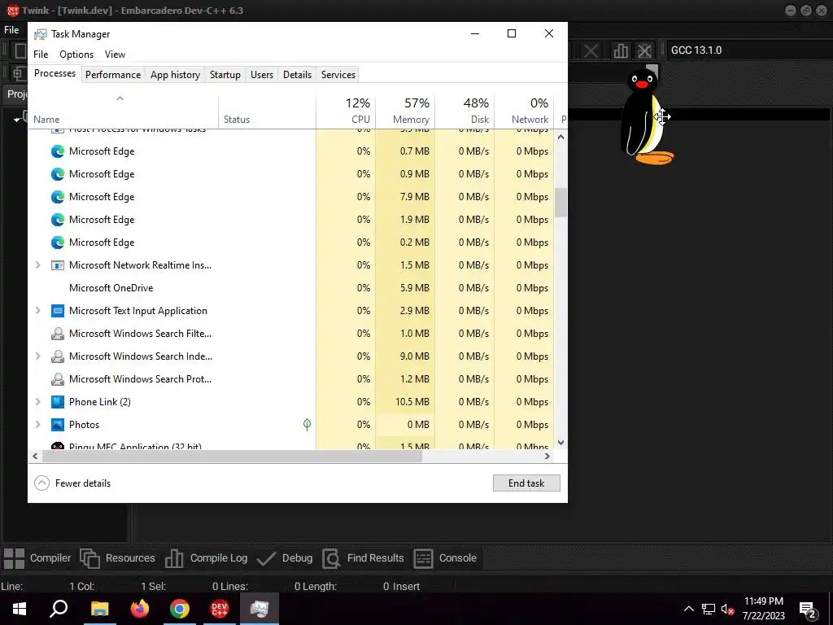Open the Console tab in Dev-C++
The height and width of the screenshot is (625, 833).
tap(445, 558)
